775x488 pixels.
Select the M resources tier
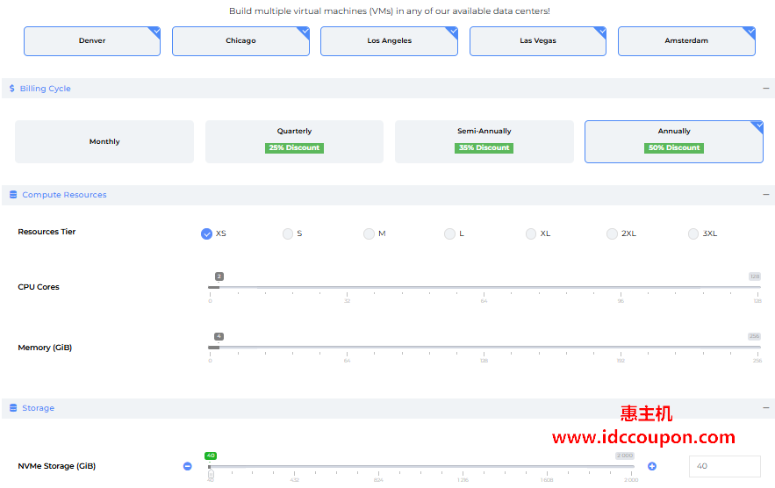(369, 233)
